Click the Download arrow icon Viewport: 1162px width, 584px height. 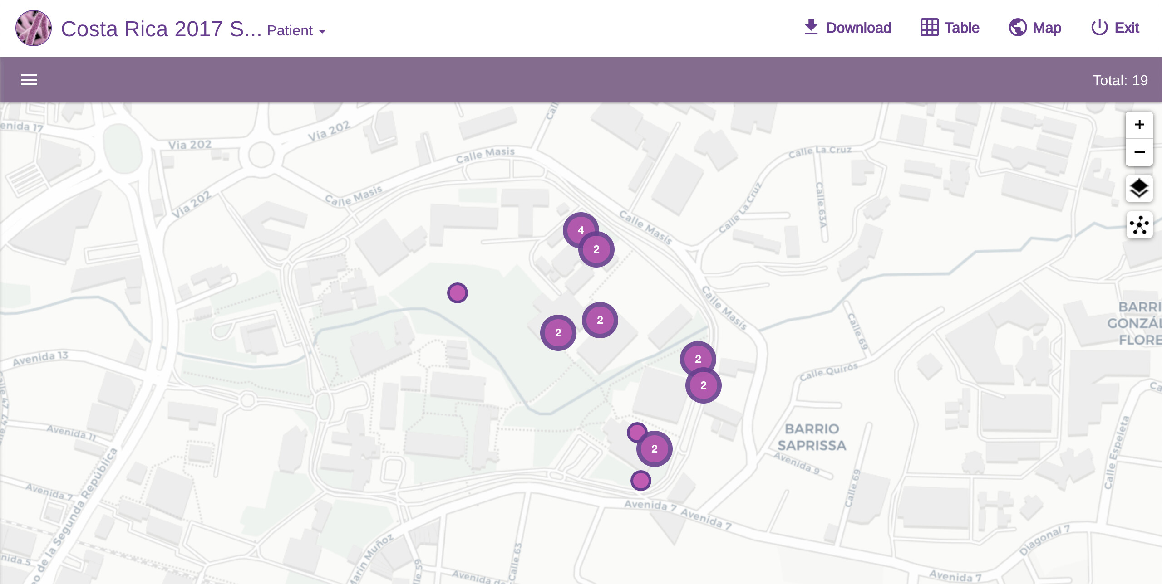click(811, 27)
